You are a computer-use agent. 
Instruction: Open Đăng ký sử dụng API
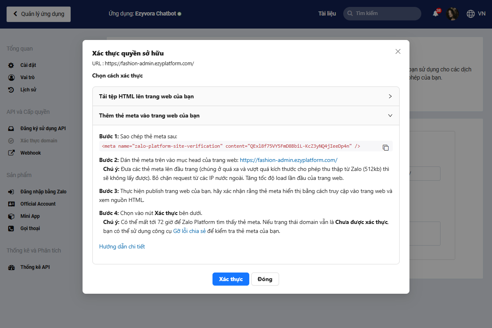coord(43,129)
